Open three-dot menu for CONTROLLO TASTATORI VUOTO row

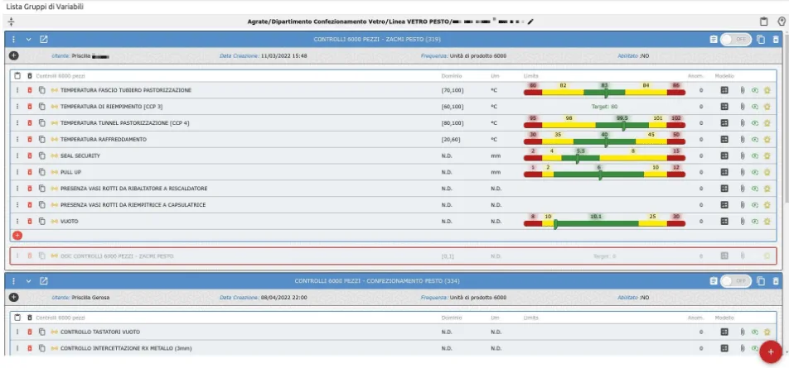point(17,332)
